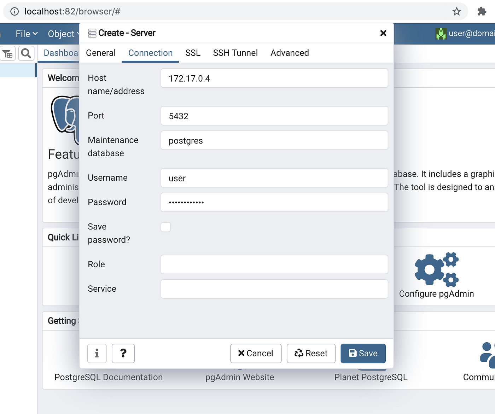
Task: Click the empty Service input field
Action: (x=274, y=289)
